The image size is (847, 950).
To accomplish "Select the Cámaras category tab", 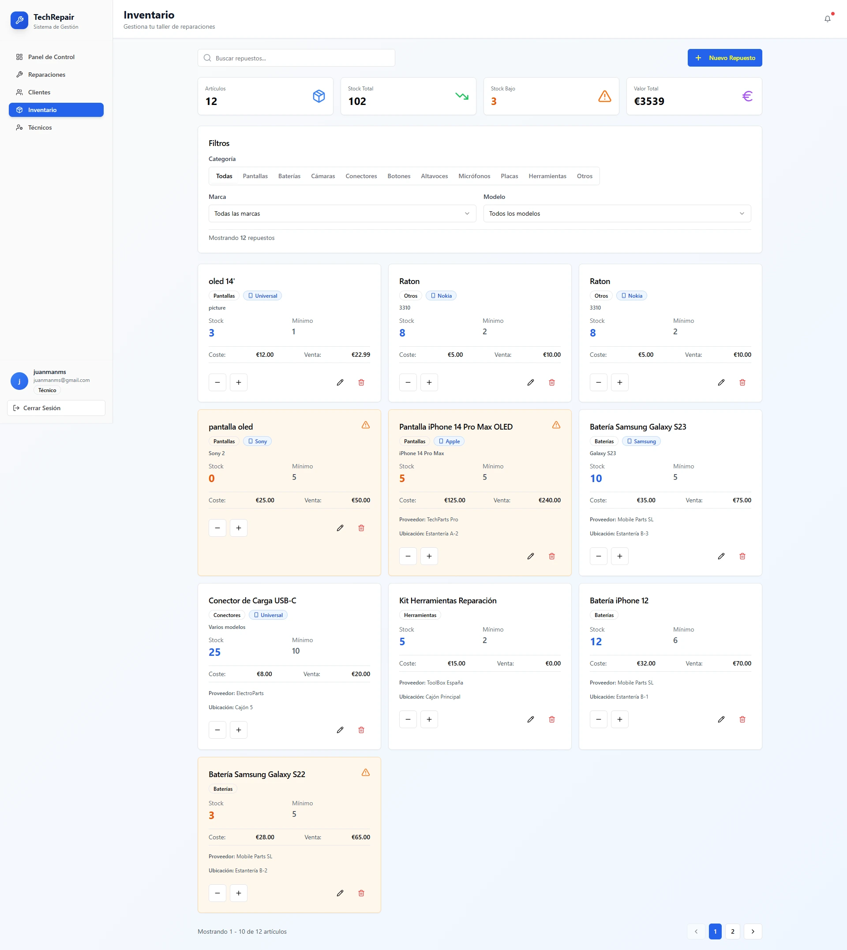I will (323, 176).
